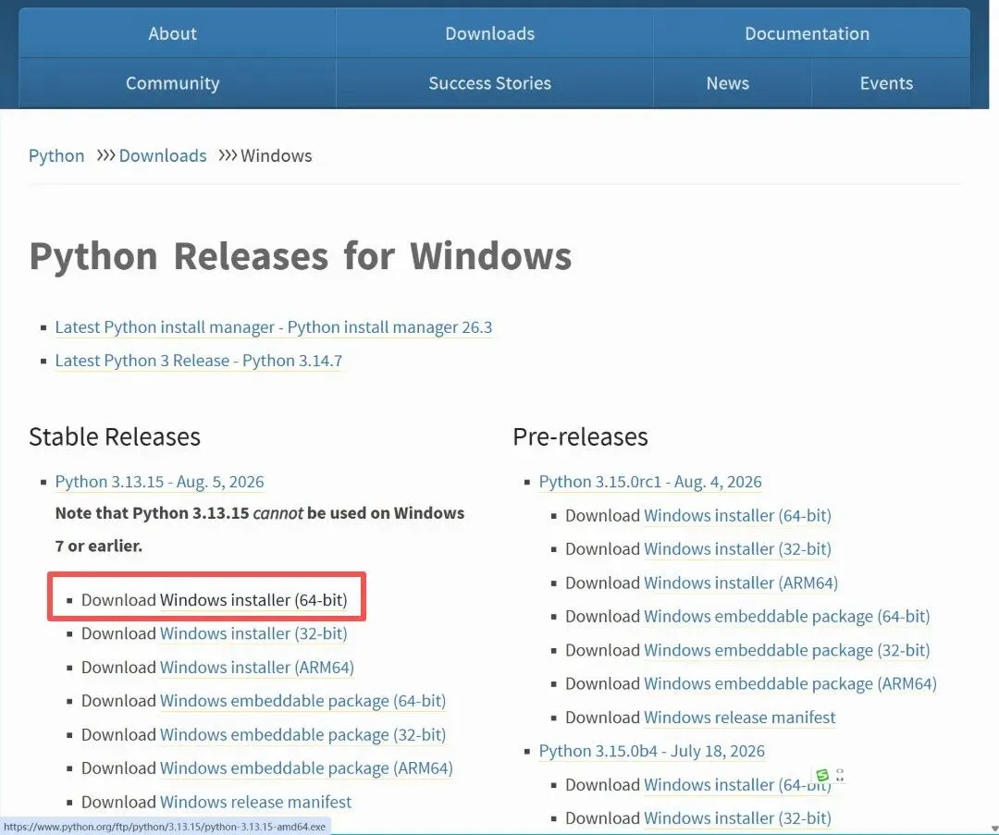This screenshot has height=835, width=999.
Task: Download 3.15.0rc1 Windows installer (ARM64)
Action: [741, 583]
